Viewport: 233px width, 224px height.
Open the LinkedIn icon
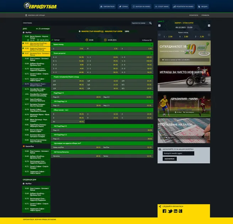[x=175, y=211]
